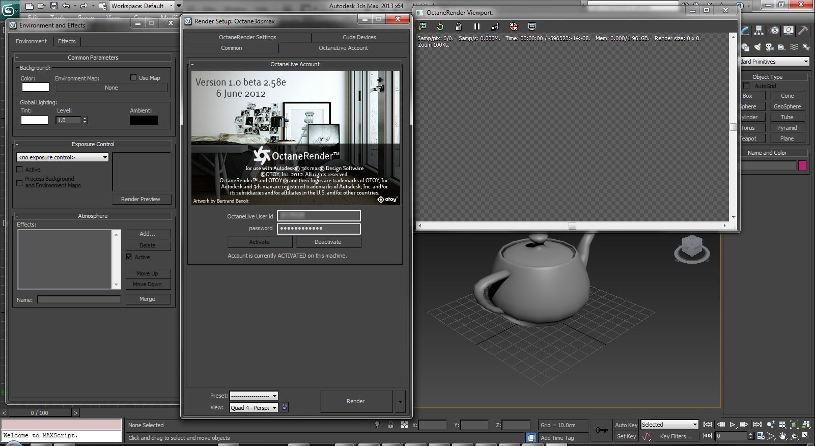This screenshot has height=446, width=815.
Task: Open the dropdown arrow beside the Render button
Action: pos(400,401)
